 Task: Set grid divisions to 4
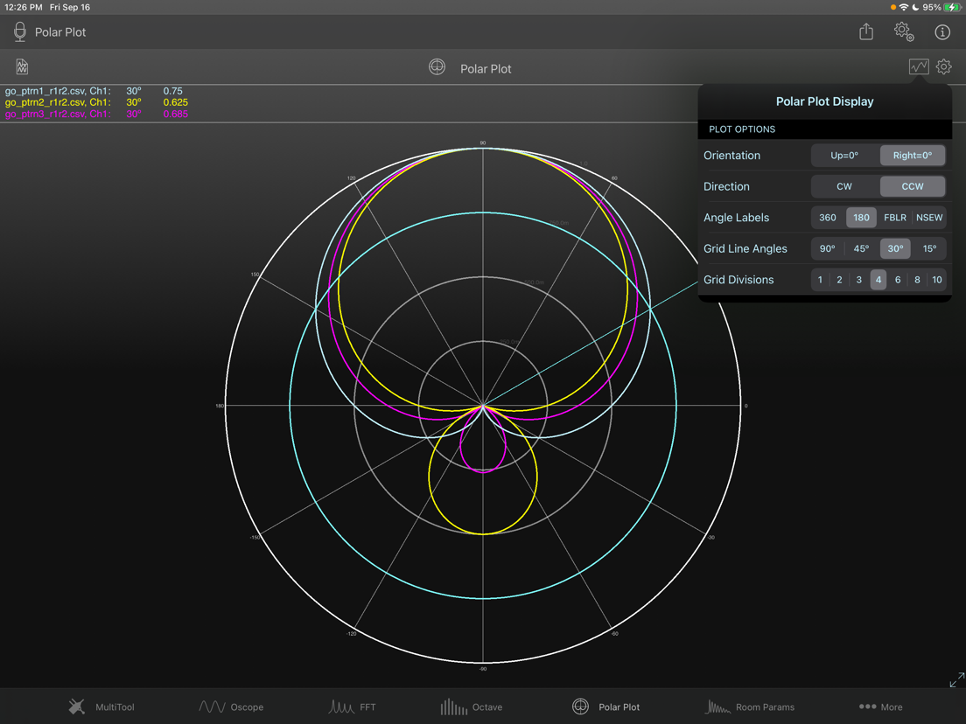[878, 280]
